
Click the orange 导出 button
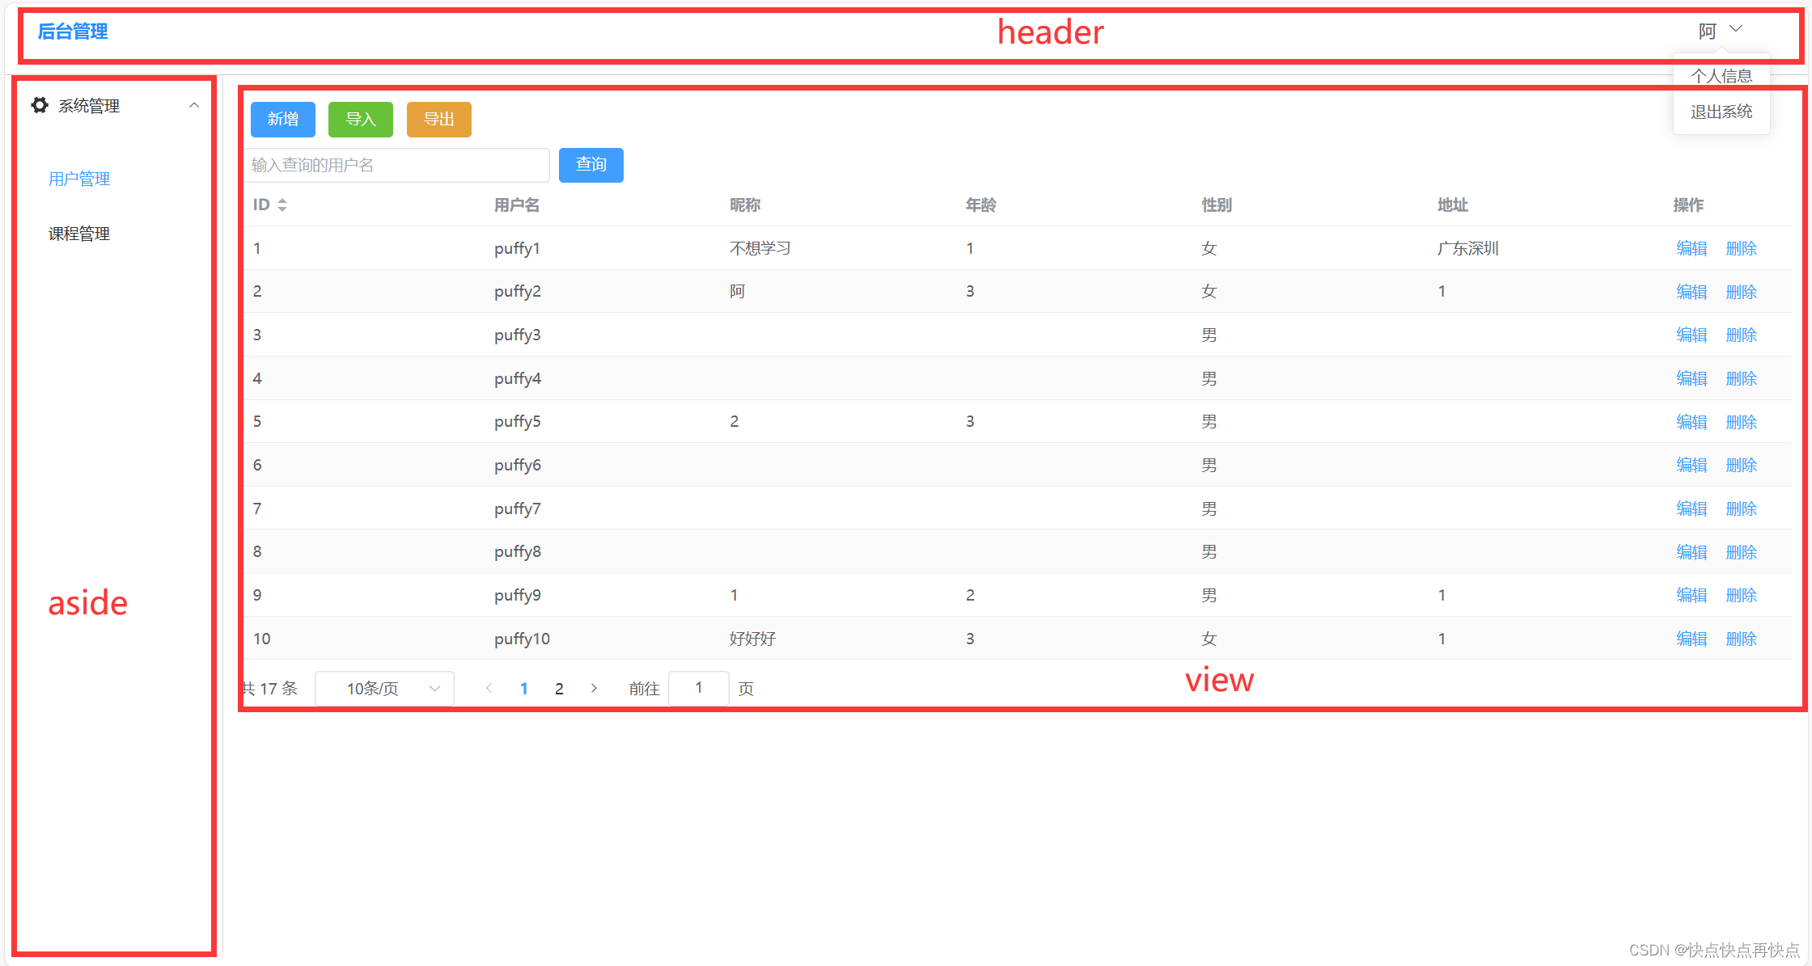point(439,119)
